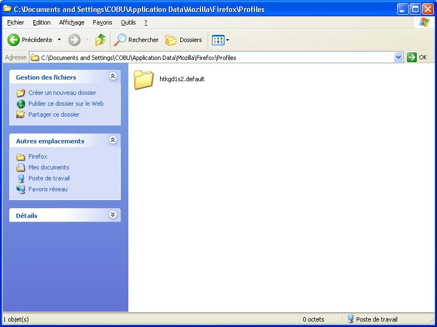Click the Partager ce dossier link

pyautogui.click(x=54, y=114)
